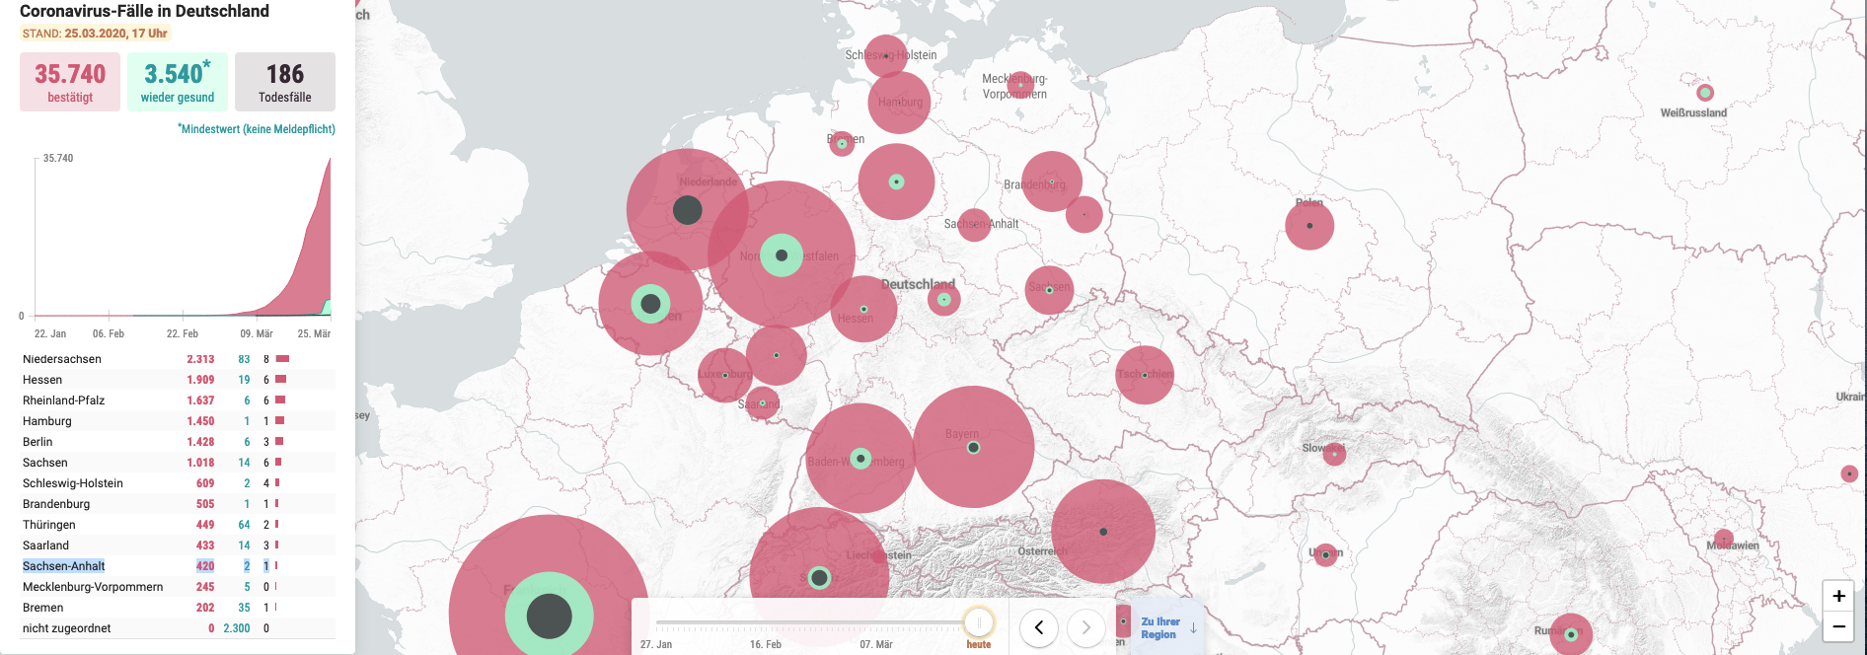This screenshot has height=655, width=1867.
Task: Select the Niedersachsen row in the table
Action: click(178, 359)
